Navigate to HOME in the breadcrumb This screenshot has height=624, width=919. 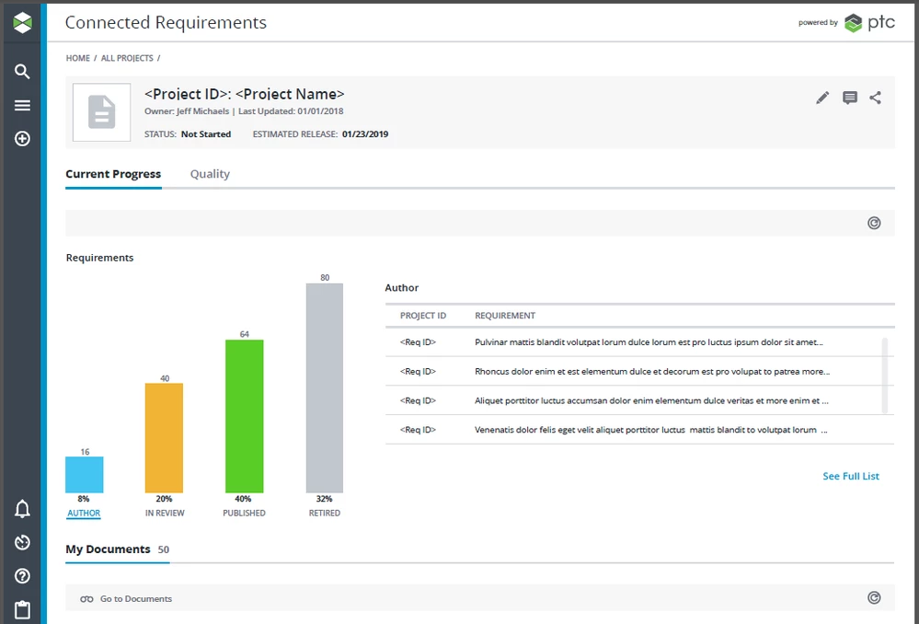(x=77, y=57)
